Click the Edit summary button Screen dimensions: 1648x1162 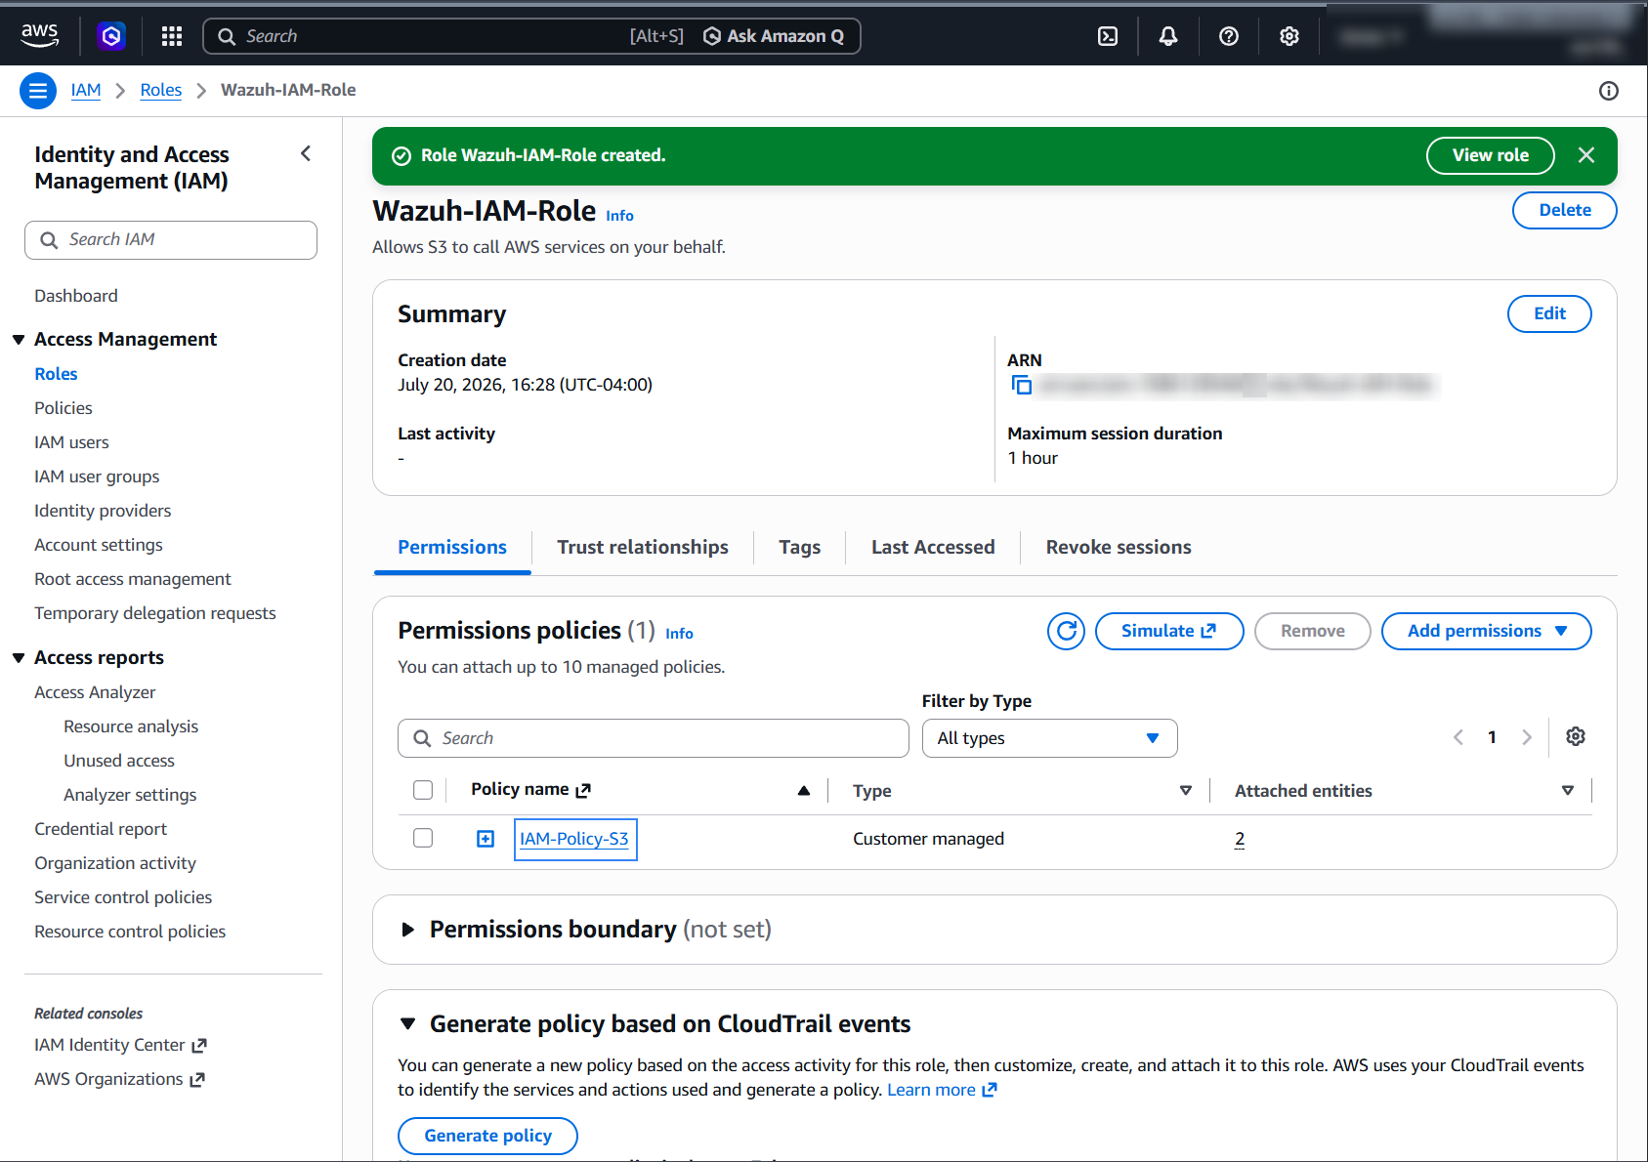[x=1549, y=313]
